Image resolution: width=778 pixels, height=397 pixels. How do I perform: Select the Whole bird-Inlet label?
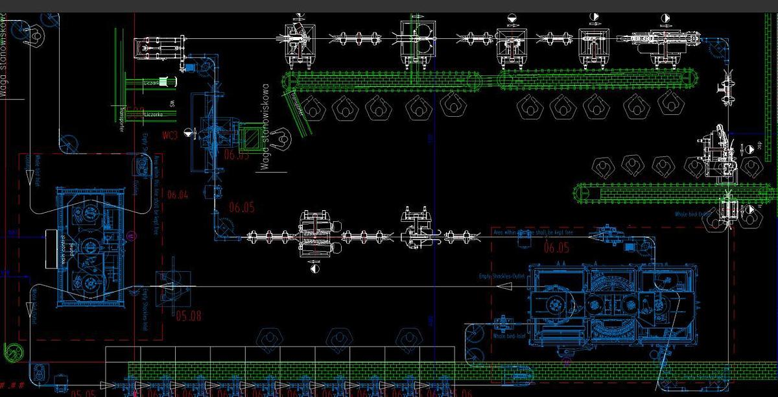click(x=508, y=335)
